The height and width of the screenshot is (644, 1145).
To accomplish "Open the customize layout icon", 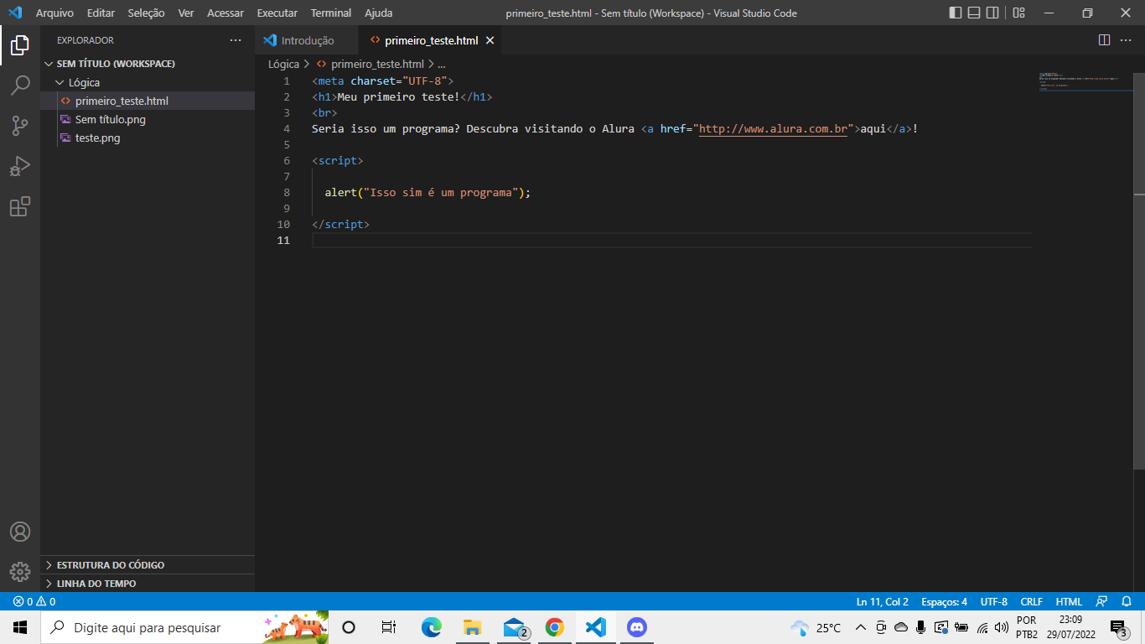I will [1018, 13].
